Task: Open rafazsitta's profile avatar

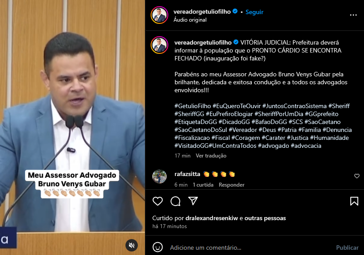Action: (159, 176)
